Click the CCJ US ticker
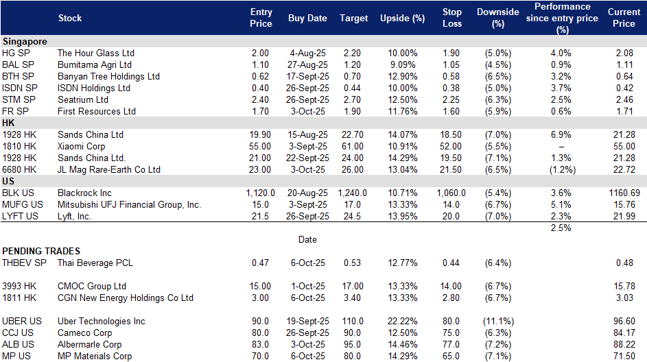This screenshot has width=647, height=362. pos(18,333)
